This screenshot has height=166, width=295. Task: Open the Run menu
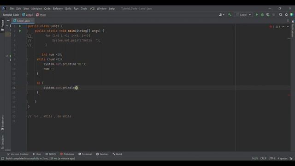pyautogui.click(x=76, y=9)
